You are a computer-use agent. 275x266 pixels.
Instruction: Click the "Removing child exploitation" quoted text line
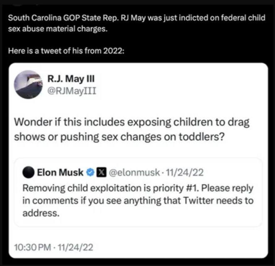(138, 188)
